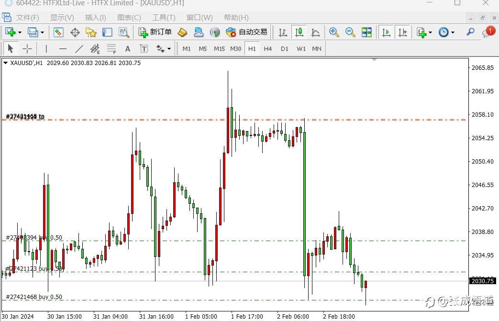499x321 pixels.
Task: Open the 图表(C) menu
Action: pyautogui.click(x=129, y=18)
